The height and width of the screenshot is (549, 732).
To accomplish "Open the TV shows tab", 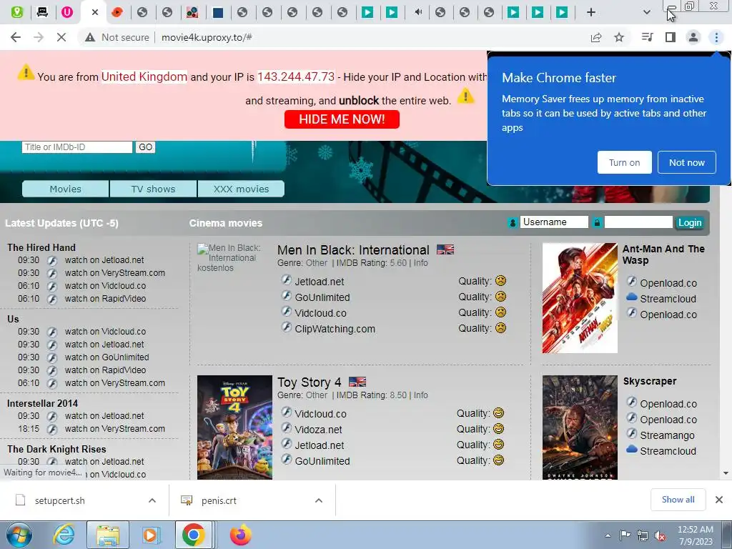I will 153,189.
